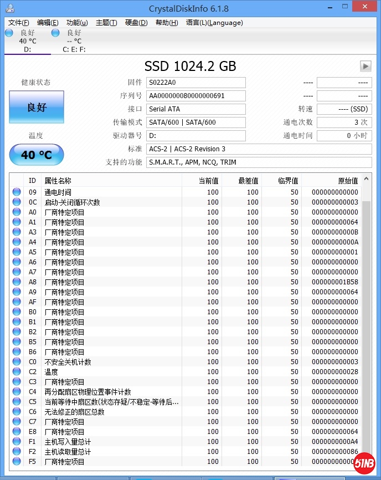
Task: Click the 属性名称 column header
Action: 112,181
